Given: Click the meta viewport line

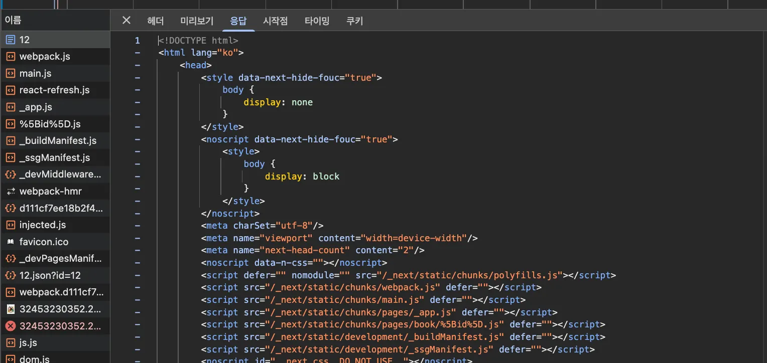Looking at the screenshot, I should (339, 238).
